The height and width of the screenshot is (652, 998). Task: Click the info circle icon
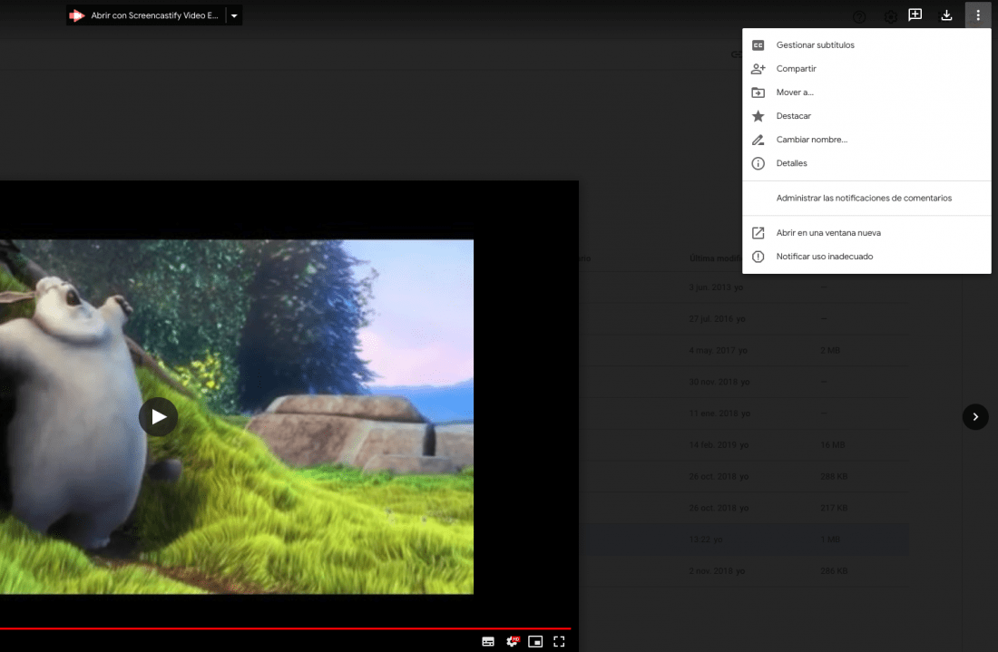[758, 163]
